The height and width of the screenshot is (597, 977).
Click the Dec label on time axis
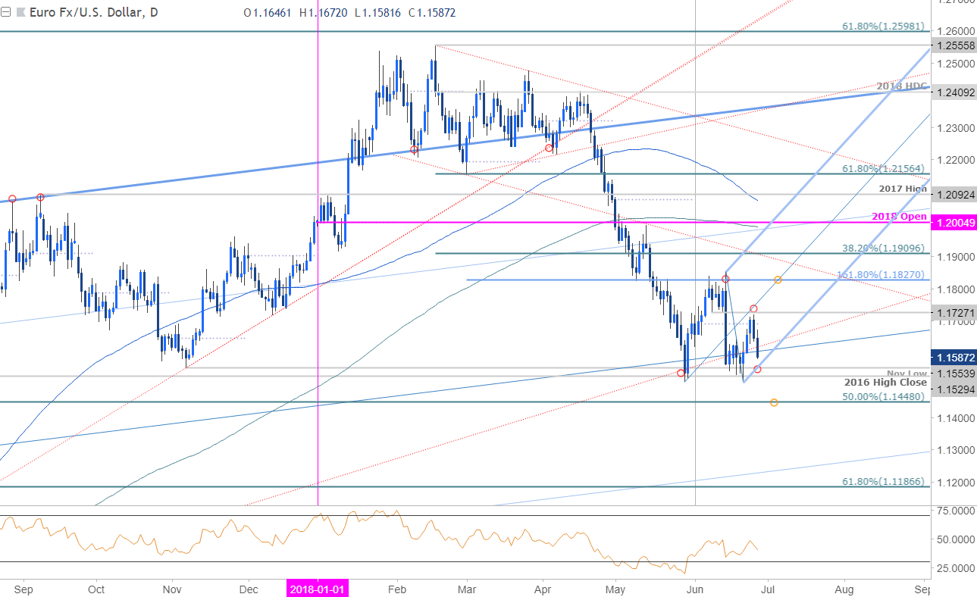point(249,589)
